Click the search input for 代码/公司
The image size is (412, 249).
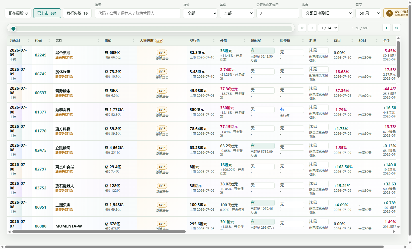click(x=138, y=13)
